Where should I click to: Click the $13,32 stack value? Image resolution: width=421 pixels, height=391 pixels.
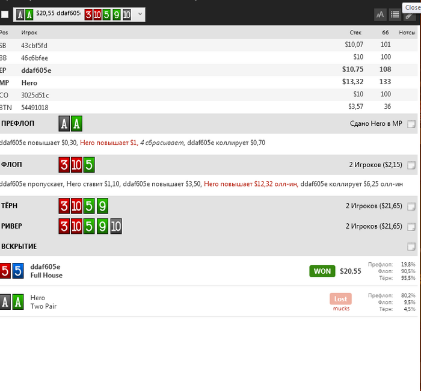[x=352, y=82]
